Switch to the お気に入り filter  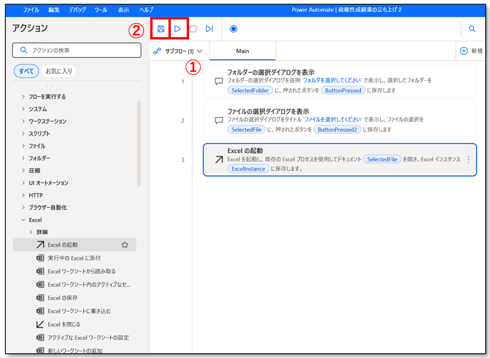tap(59, 71)
